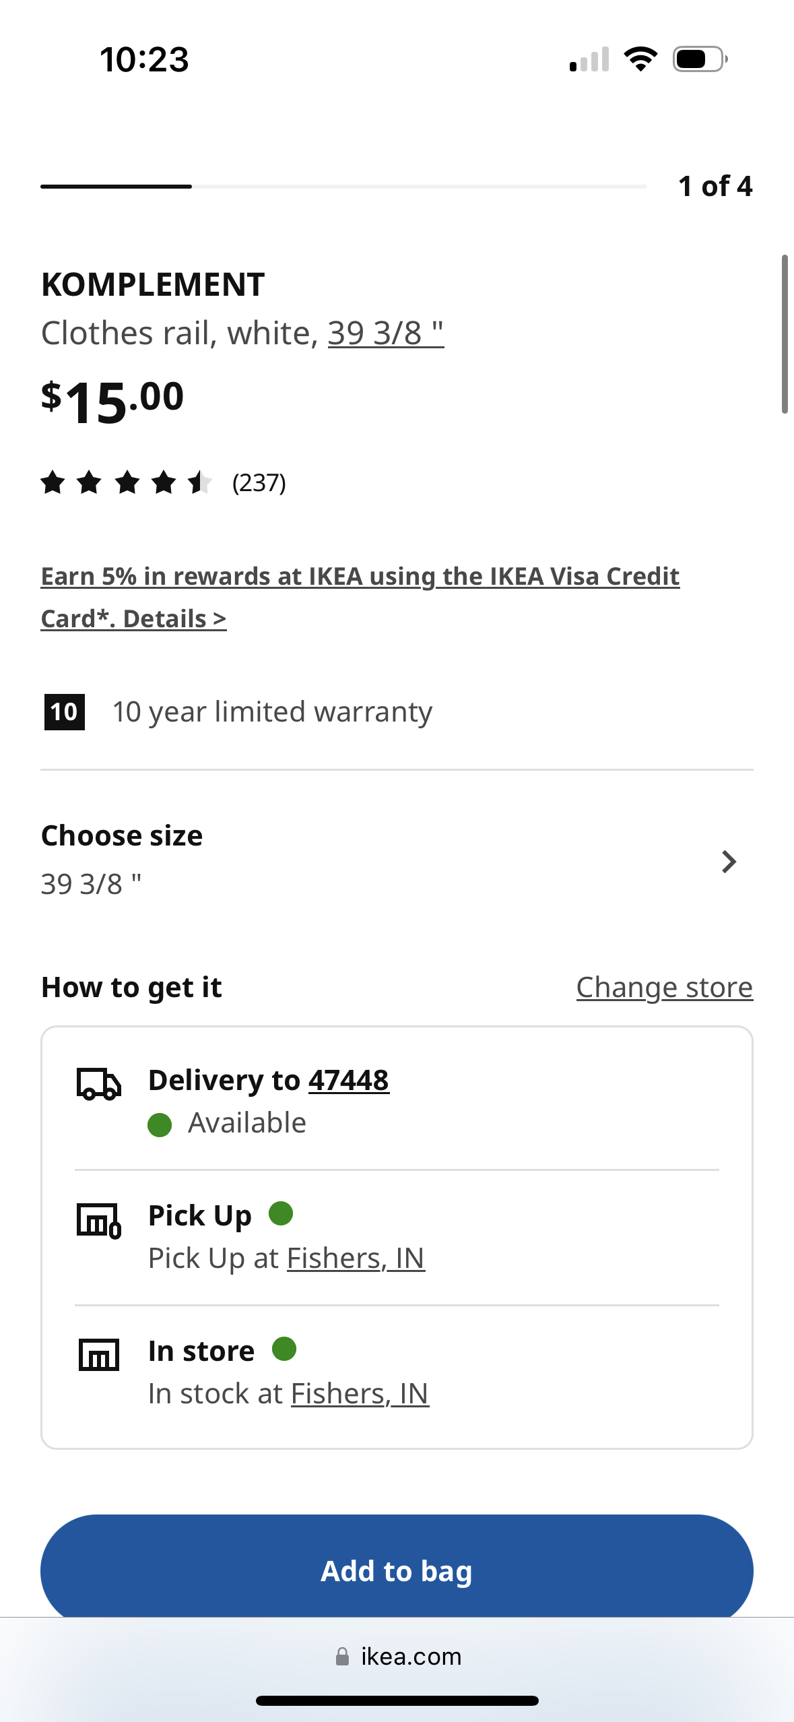
Task: Click the page scrollbar on right edge
Action: point(785,334)
